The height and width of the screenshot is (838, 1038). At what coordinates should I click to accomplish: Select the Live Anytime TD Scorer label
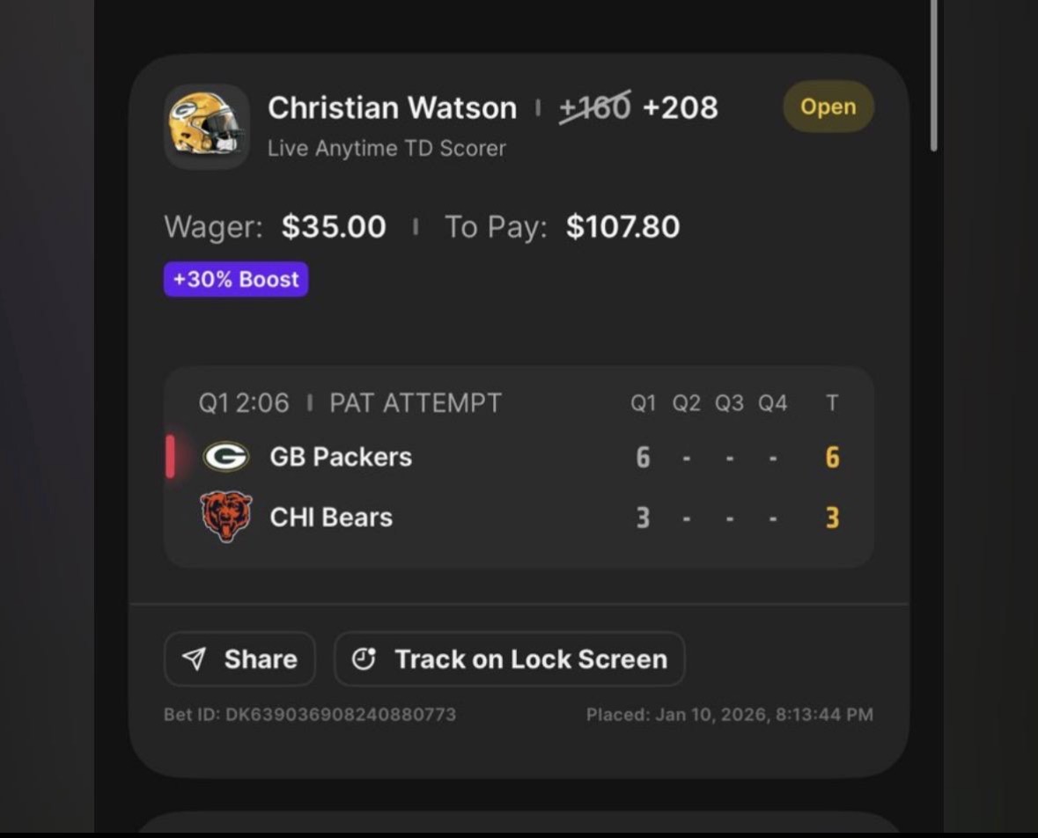[386, 148]
